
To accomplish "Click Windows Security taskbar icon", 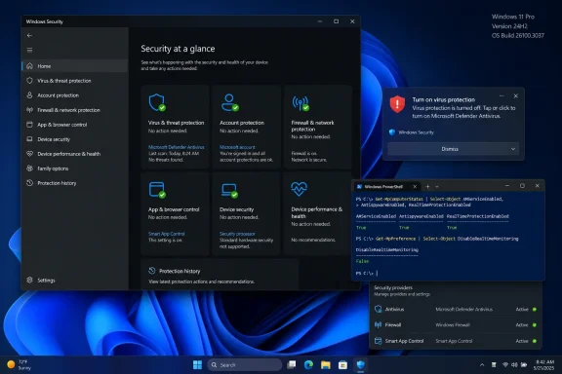I will pos(361,365).
